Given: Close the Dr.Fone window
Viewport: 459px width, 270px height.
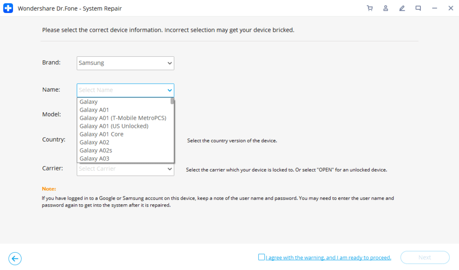Looking at the screenshot, I should (x=450, y=8).
